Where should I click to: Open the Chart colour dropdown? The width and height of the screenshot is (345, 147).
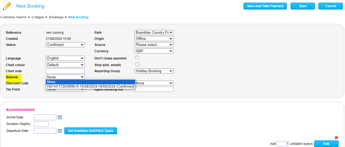pos(65,65)
